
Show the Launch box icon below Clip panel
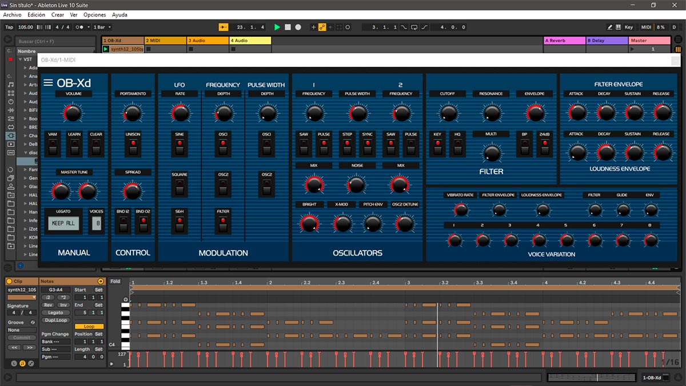click(14, 363)
